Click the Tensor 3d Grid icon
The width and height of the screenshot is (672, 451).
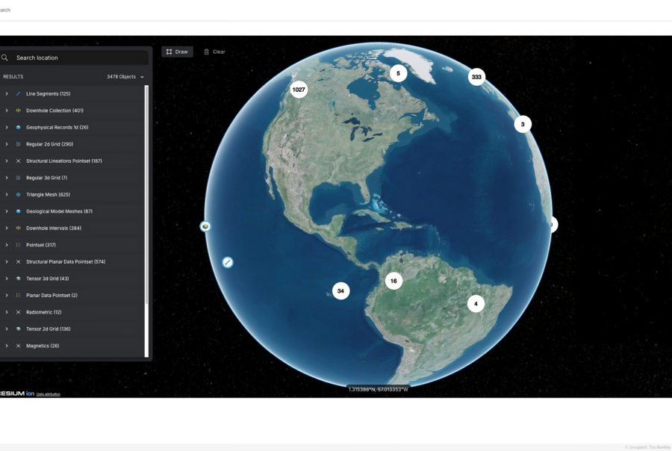click(x=18, y=279)
